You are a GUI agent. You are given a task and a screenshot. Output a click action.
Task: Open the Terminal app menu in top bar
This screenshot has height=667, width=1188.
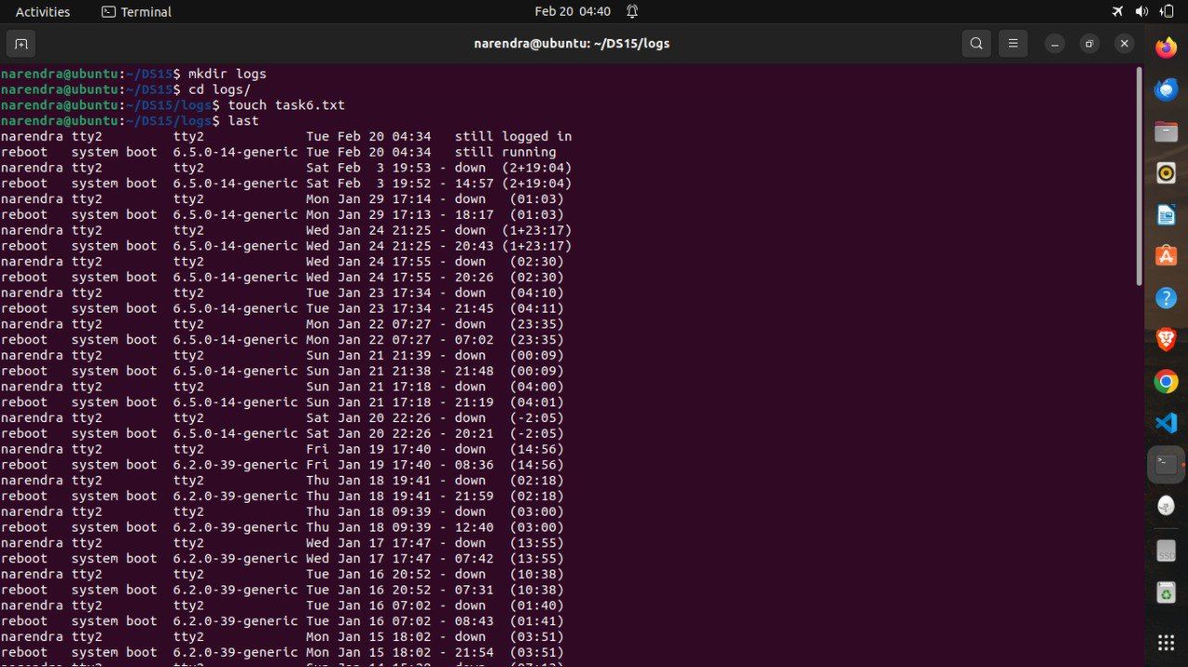coord(136,12)
